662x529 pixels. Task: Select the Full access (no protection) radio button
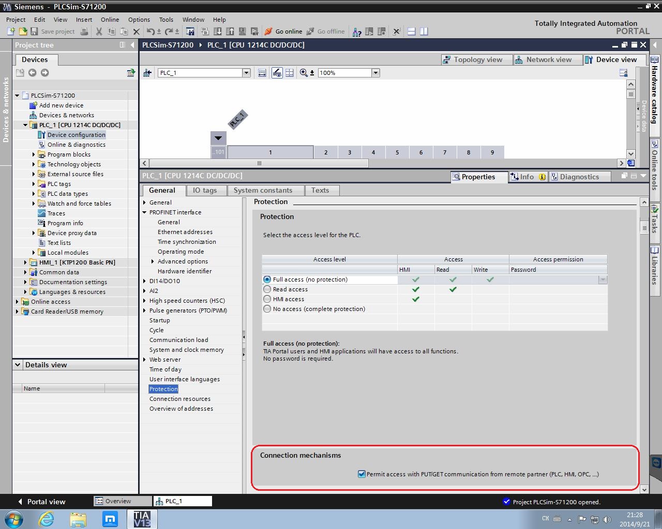coord(267,279)
